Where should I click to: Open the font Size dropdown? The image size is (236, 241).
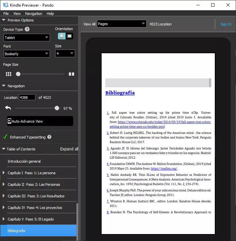65,54
